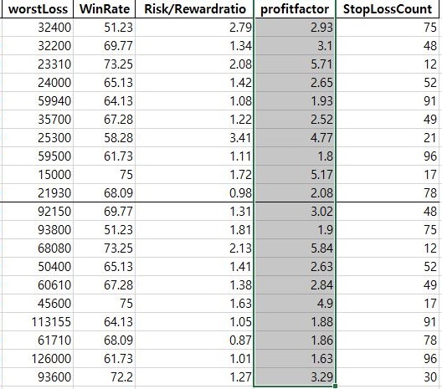Image resolution: width=442 pixels, height=389 pixels.
Task: Select WinRate value 58.28
Action: tap(105, 138)
